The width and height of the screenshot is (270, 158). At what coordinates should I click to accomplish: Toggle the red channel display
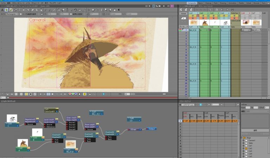[x=70, y=94]
